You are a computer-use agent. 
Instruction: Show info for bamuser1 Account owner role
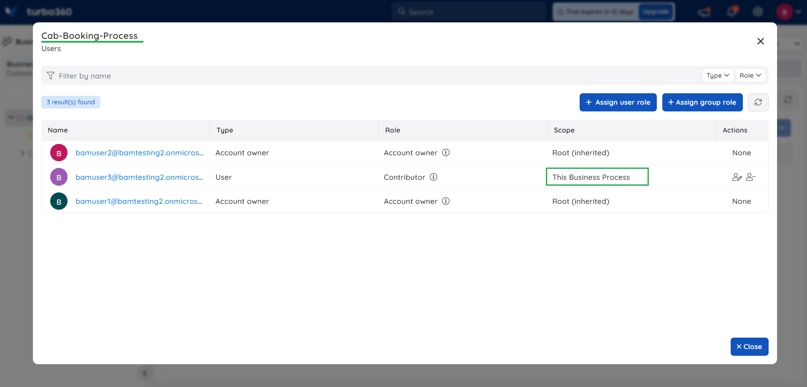point(446,201)
